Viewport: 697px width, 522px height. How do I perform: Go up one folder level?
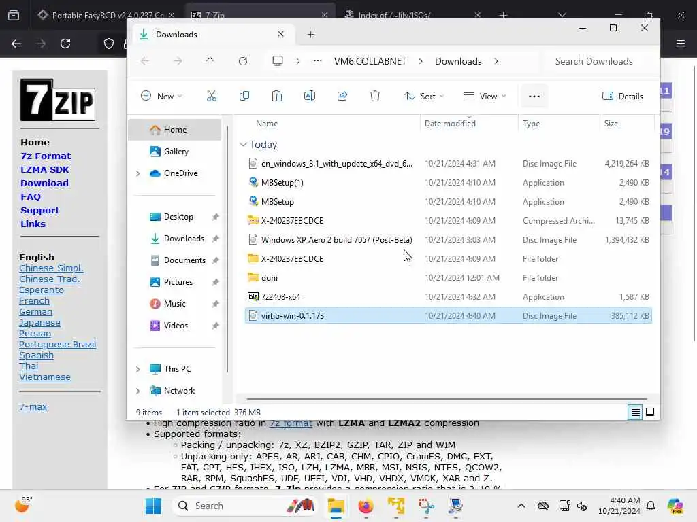click(x=210, y=61)
